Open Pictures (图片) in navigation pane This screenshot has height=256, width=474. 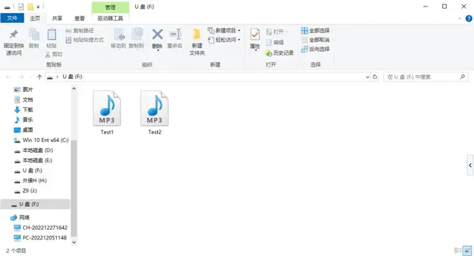tap(24, 90)
